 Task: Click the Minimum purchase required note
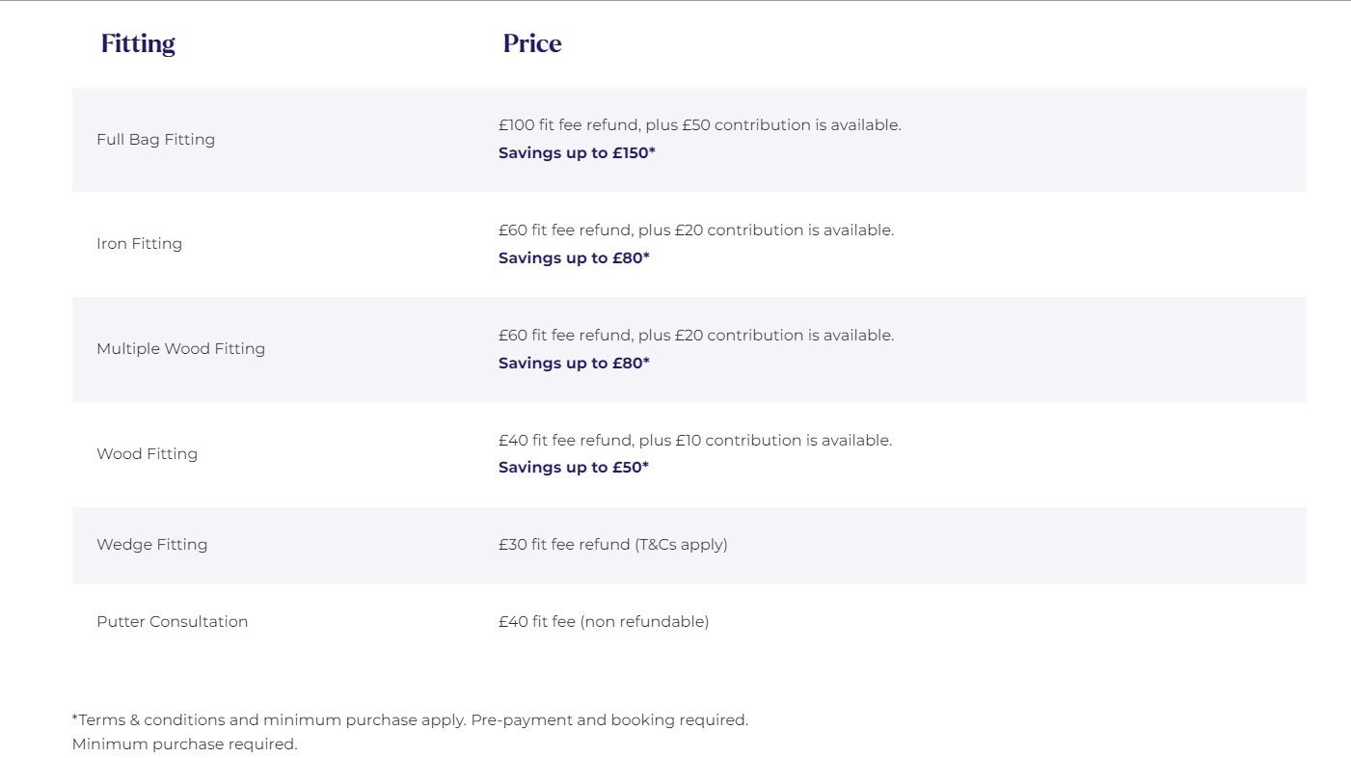(x=184, y=744)
